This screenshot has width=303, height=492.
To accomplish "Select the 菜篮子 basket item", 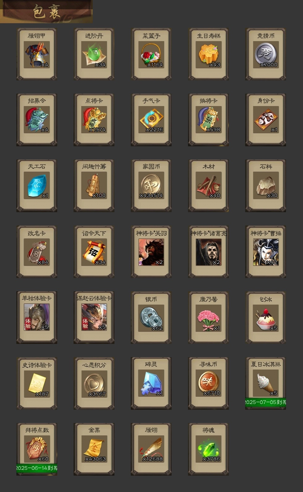I will point(151,54).
